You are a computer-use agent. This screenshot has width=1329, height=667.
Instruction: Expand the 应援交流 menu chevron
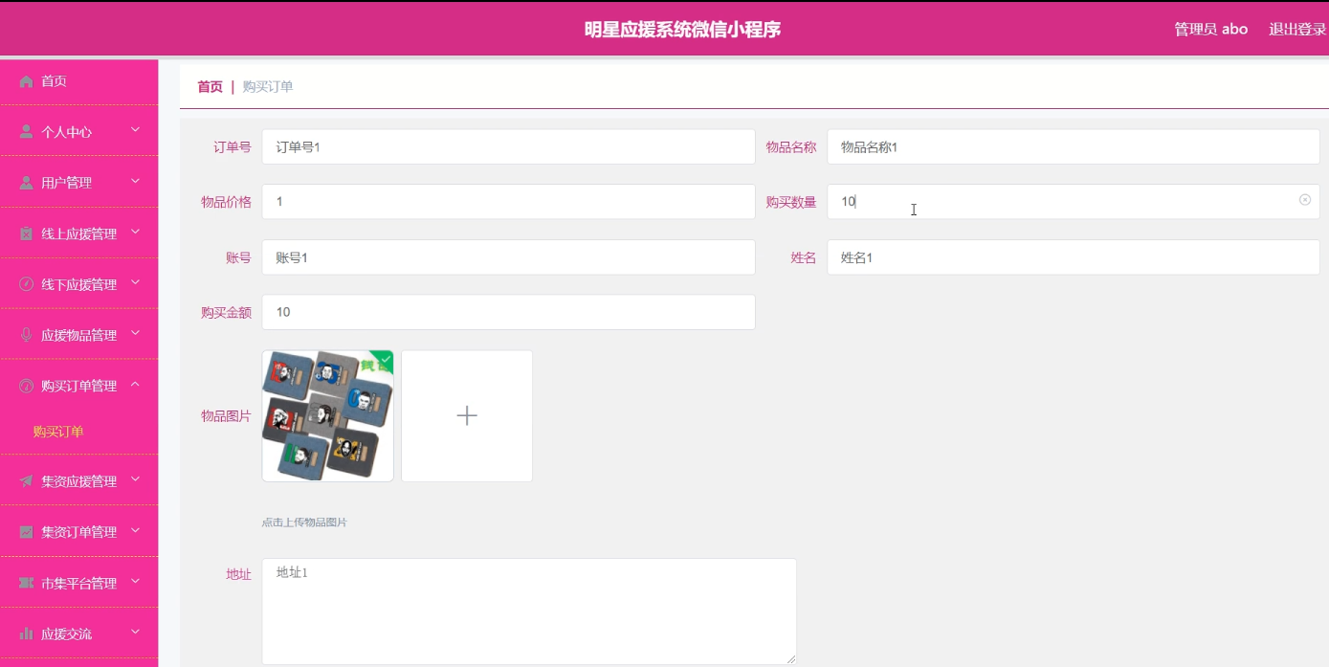tap(135, 632)
